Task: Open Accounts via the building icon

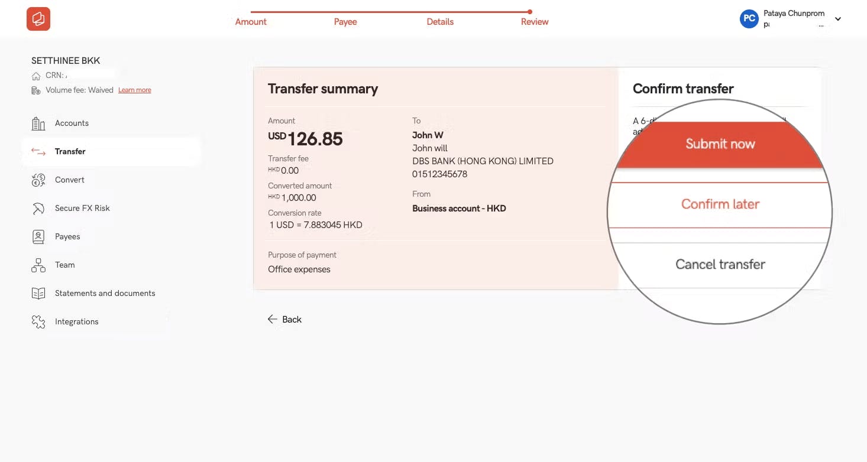Action: 38,123
